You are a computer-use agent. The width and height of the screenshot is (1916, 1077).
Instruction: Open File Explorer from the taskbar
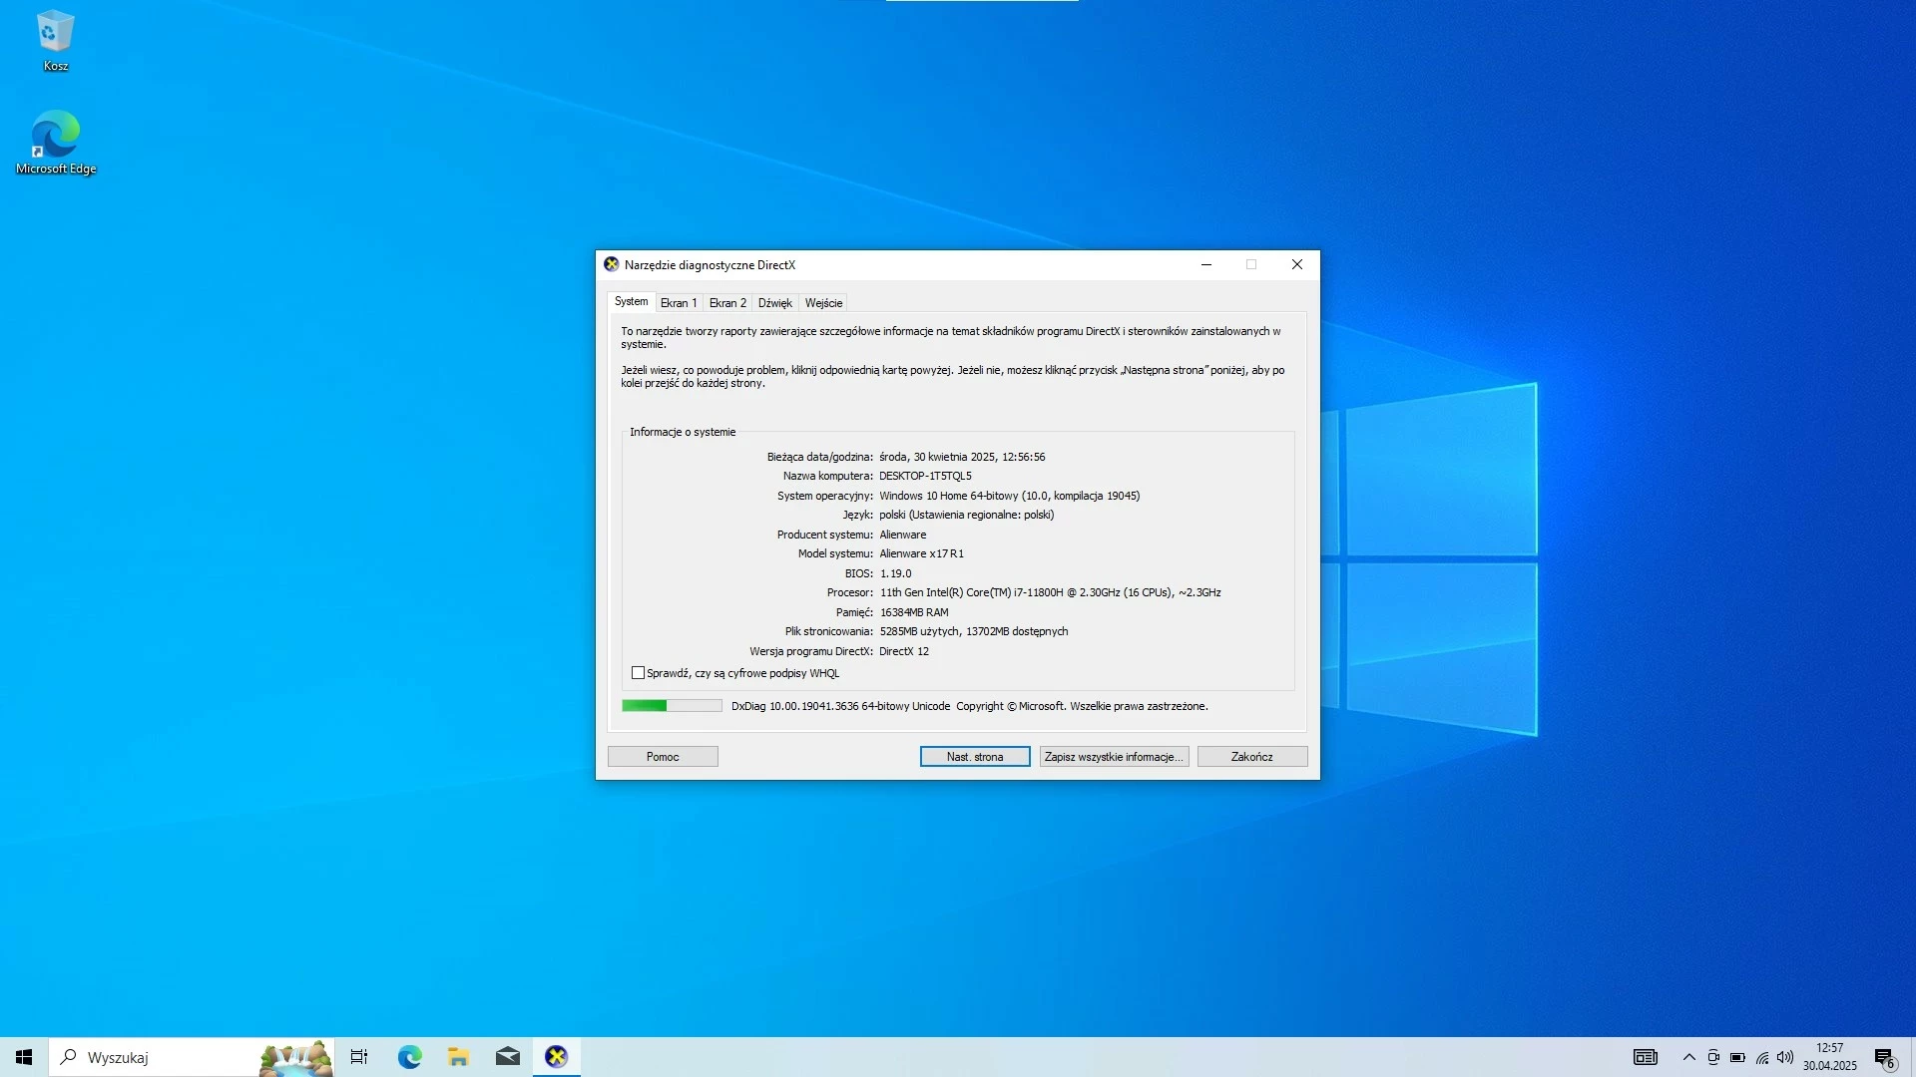[x=458, y=1057]
